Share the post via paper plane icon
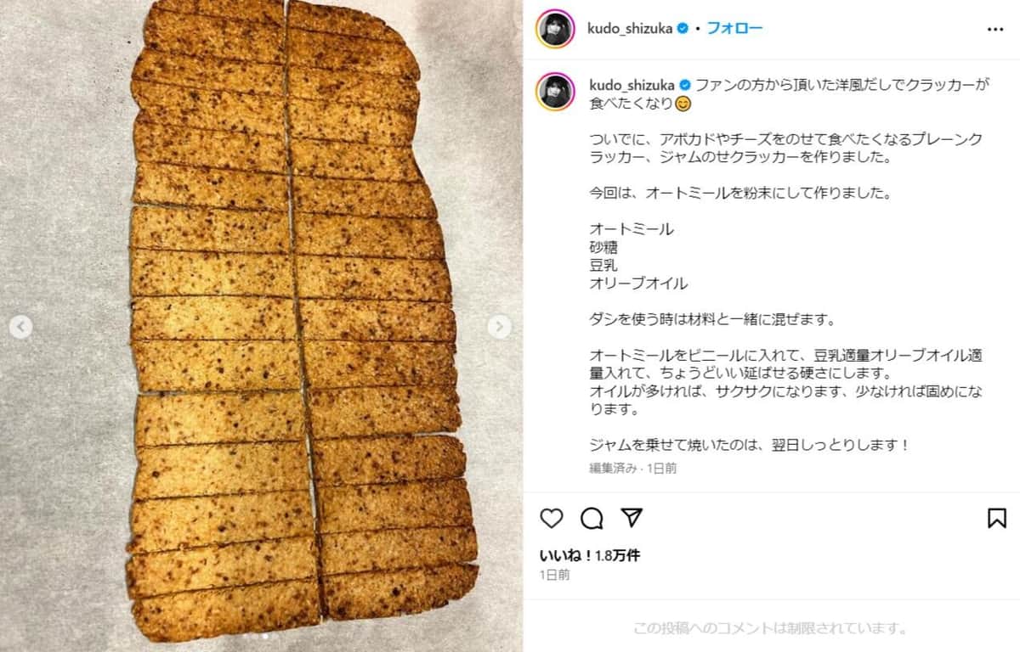Image resolution: width=1020 pixels, height=652 pixels. point(632,518)
